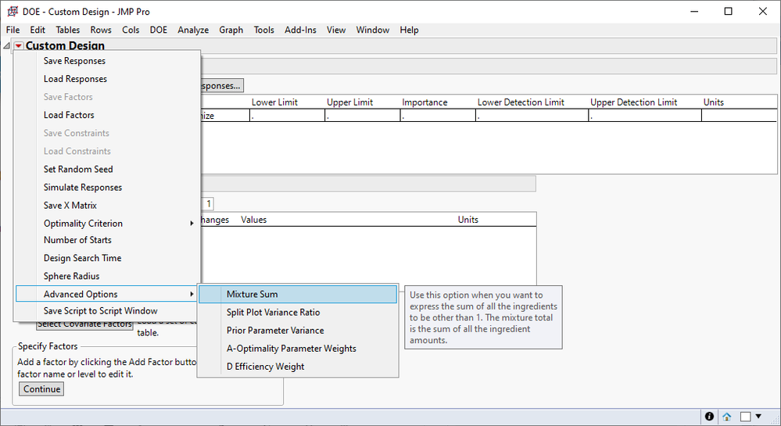
Task: Minimize the JMP Pro window
Action: 694,11
